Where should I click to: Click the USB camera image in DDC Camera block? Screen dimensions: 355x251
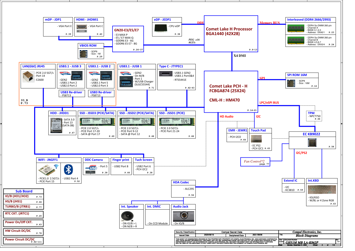92,169
